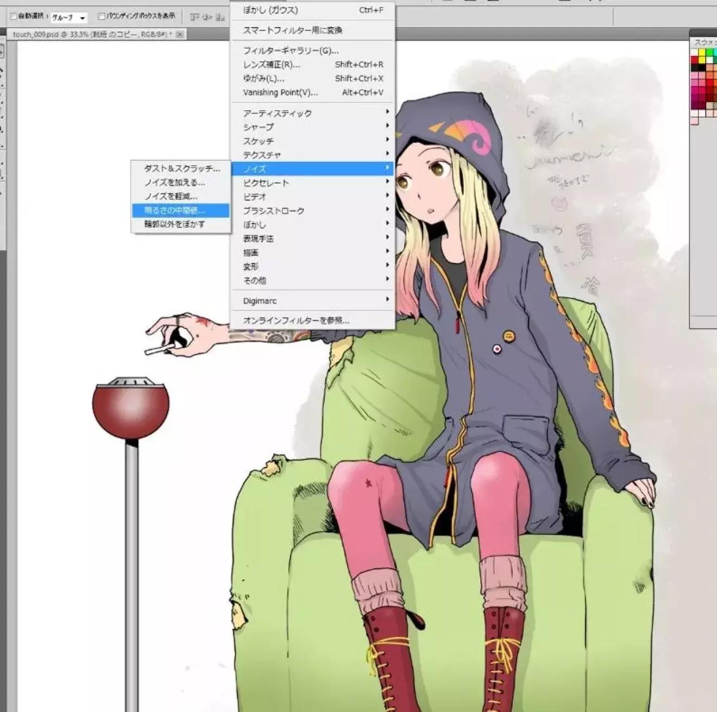Apply ぼかし（ガウス）at the top of the menu
The width and height of the screenshot is (717, 712).
[x=270, y=9]
